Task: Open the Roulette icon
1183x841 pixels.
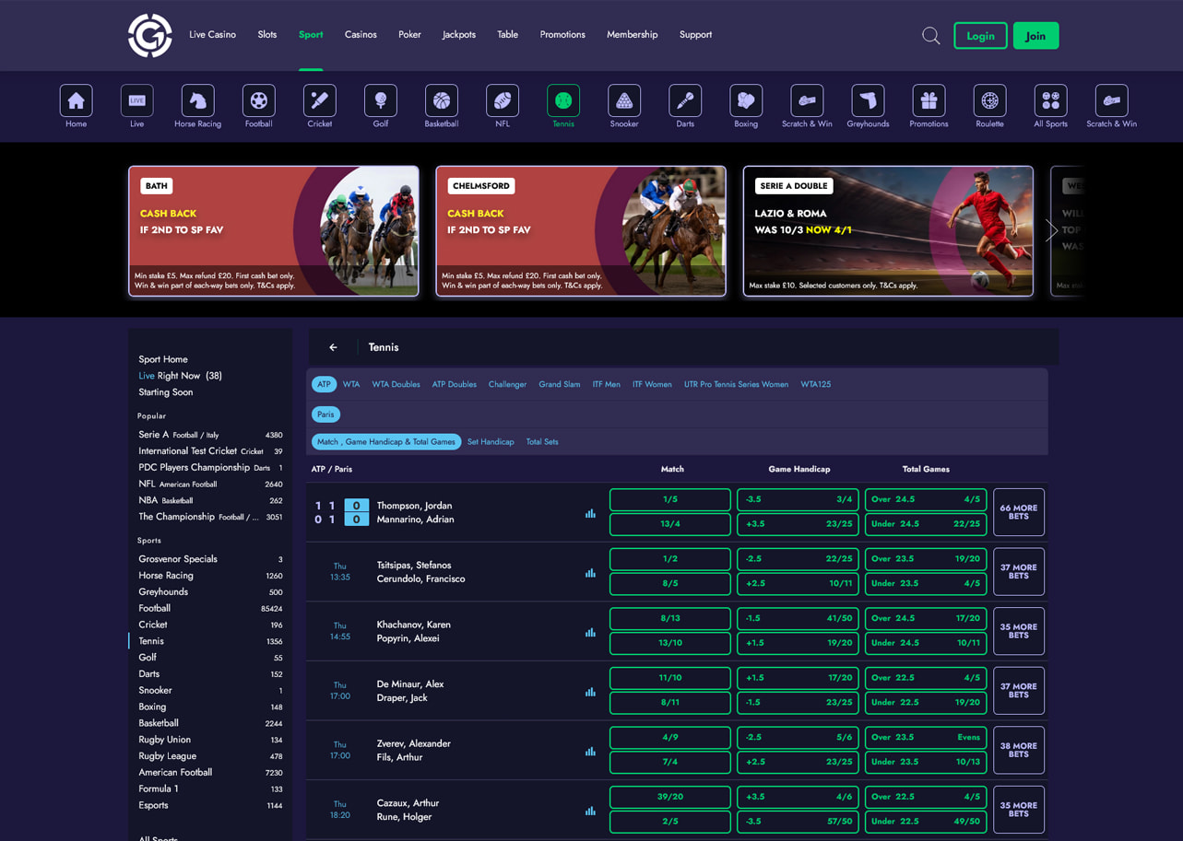Action: coord(989,100)
